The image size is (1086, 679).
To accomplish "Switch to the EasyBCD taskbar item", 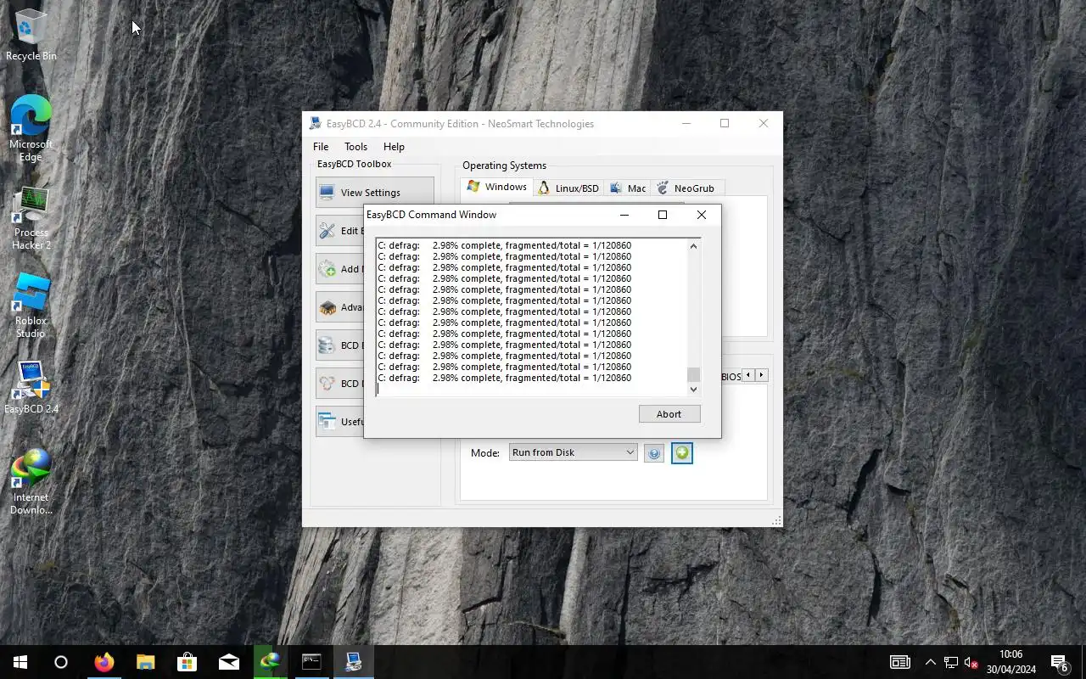I will tap(353, 662).
